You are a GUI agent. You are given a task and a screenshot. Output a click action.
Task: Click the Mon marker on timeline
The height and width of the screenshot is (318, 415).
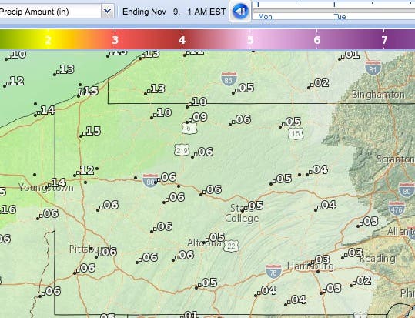(265, 17)
